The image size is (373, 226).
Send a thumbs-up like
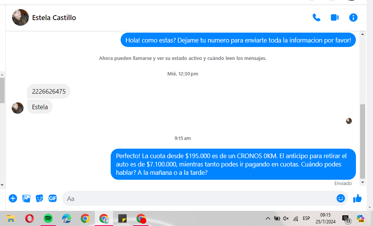357,198
